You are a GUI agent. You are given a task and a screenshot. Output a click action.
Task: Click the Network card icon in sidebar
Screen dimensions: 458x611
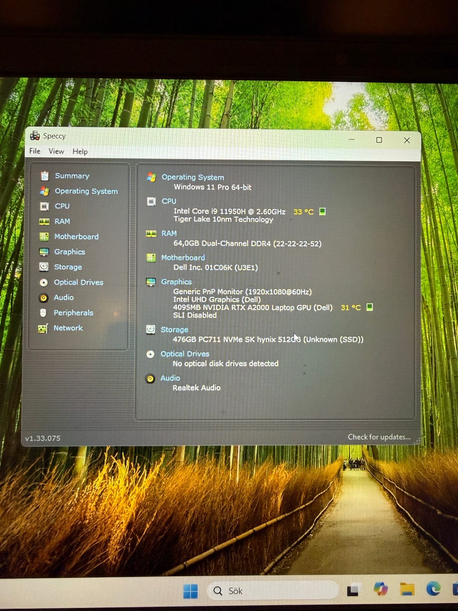pyautogui.click(x=43, y=328)
